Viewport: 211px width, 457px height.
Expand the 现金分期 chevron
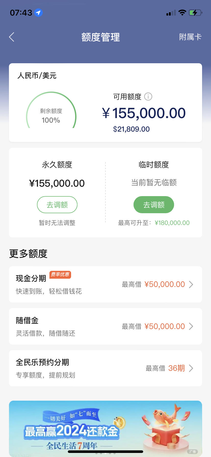click(x=191, y=284)
